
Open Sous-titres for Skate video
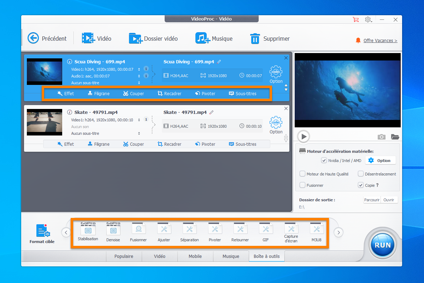pos(242,144)
